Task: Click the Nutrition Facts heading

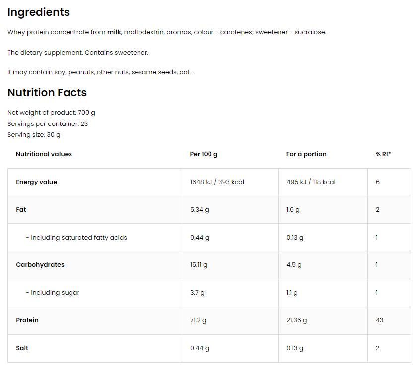Action: coord(47,93)
